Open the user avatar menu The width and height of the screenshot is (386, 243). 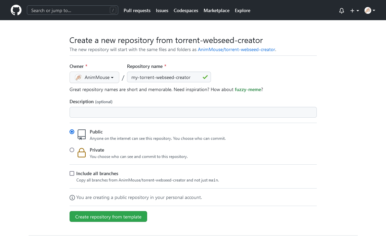point(370,10)
